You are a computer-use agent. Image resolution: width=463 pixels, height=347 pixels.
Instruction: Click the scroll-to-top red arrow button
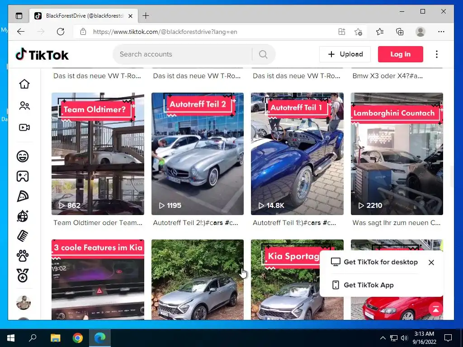point(436,309)
